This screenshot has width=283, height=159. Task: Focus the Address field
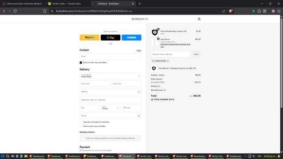point(111,92)
